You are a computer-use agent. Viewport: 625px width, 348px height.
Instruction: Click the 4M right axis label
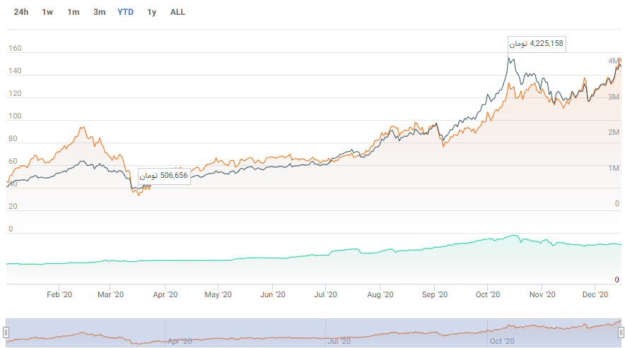(x=614, y=61)
